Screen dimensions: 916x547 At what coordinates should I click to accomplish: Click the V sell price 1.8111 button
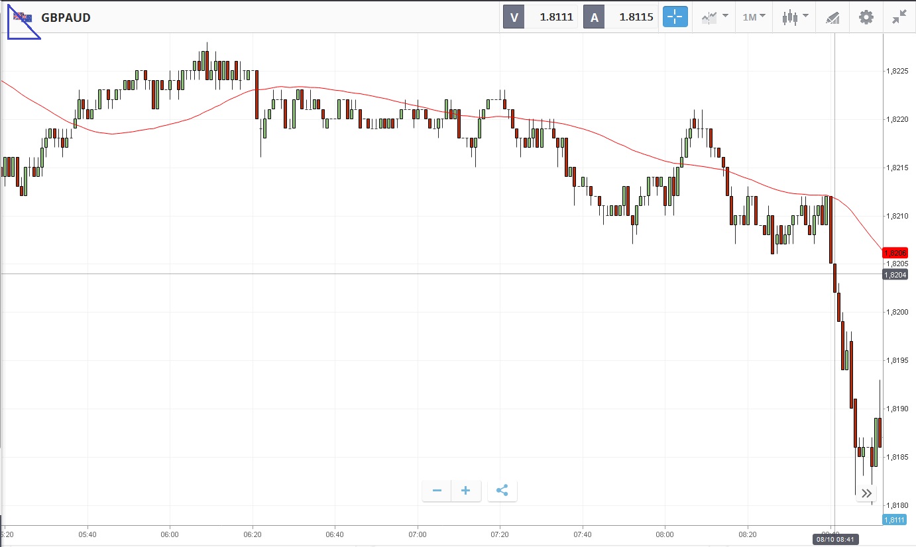tap(540, 17)
